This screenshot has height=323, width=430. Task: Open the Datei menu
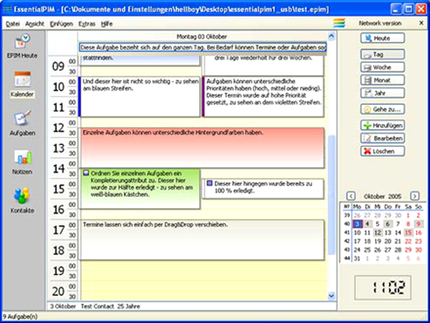[13, 24]
